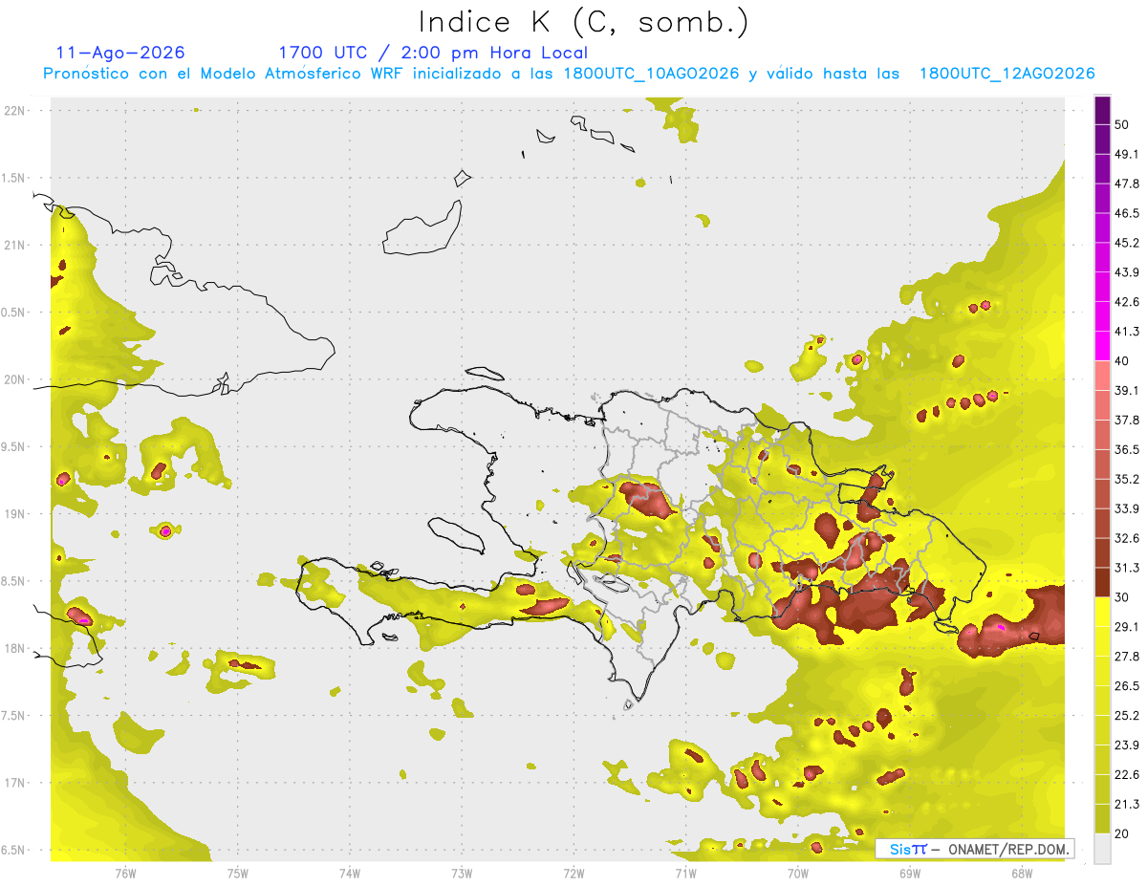Click the colorbar value 21.3
This screenshot has width=1147, height=886.
pyautogui.click(x=1127, y=805)
